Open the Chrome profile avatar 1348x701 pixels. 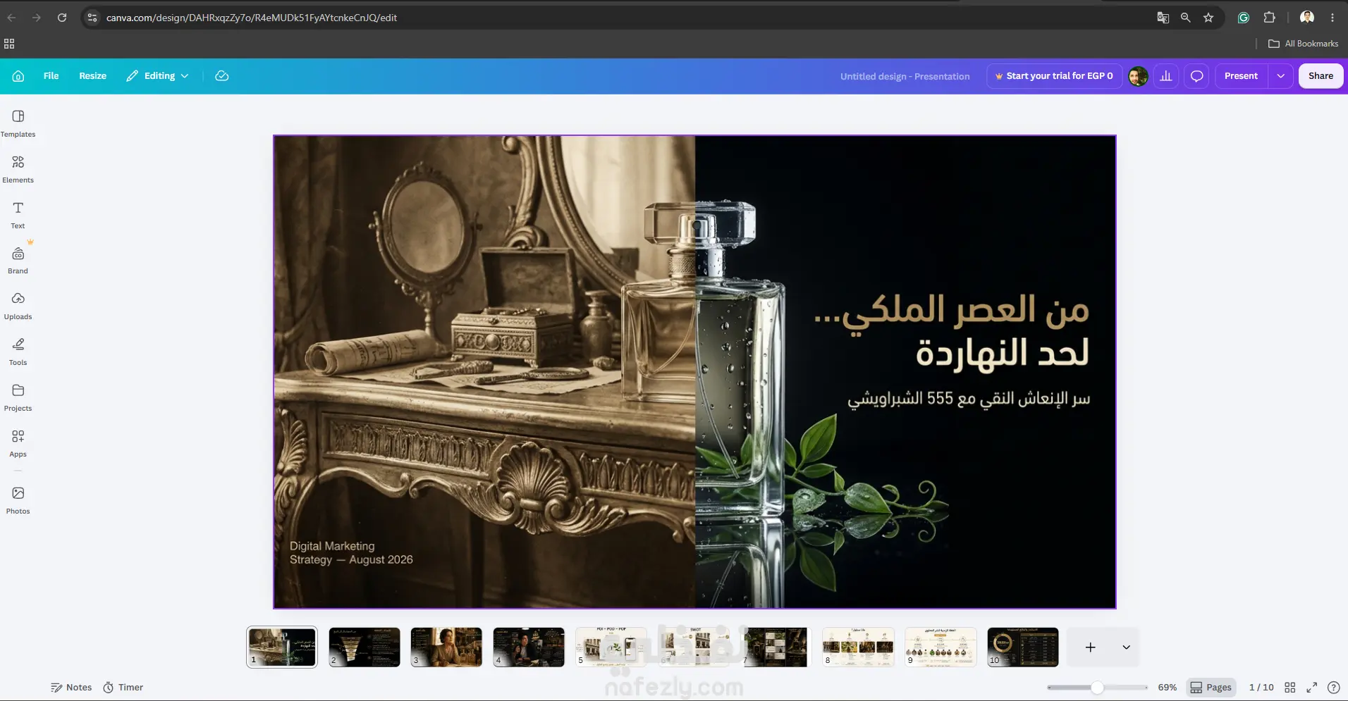point(1307,18)
